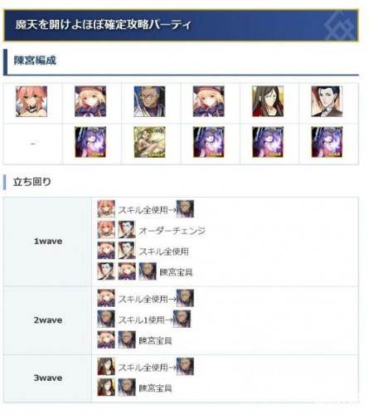Click the 3wave row header cell

(47, 378)
